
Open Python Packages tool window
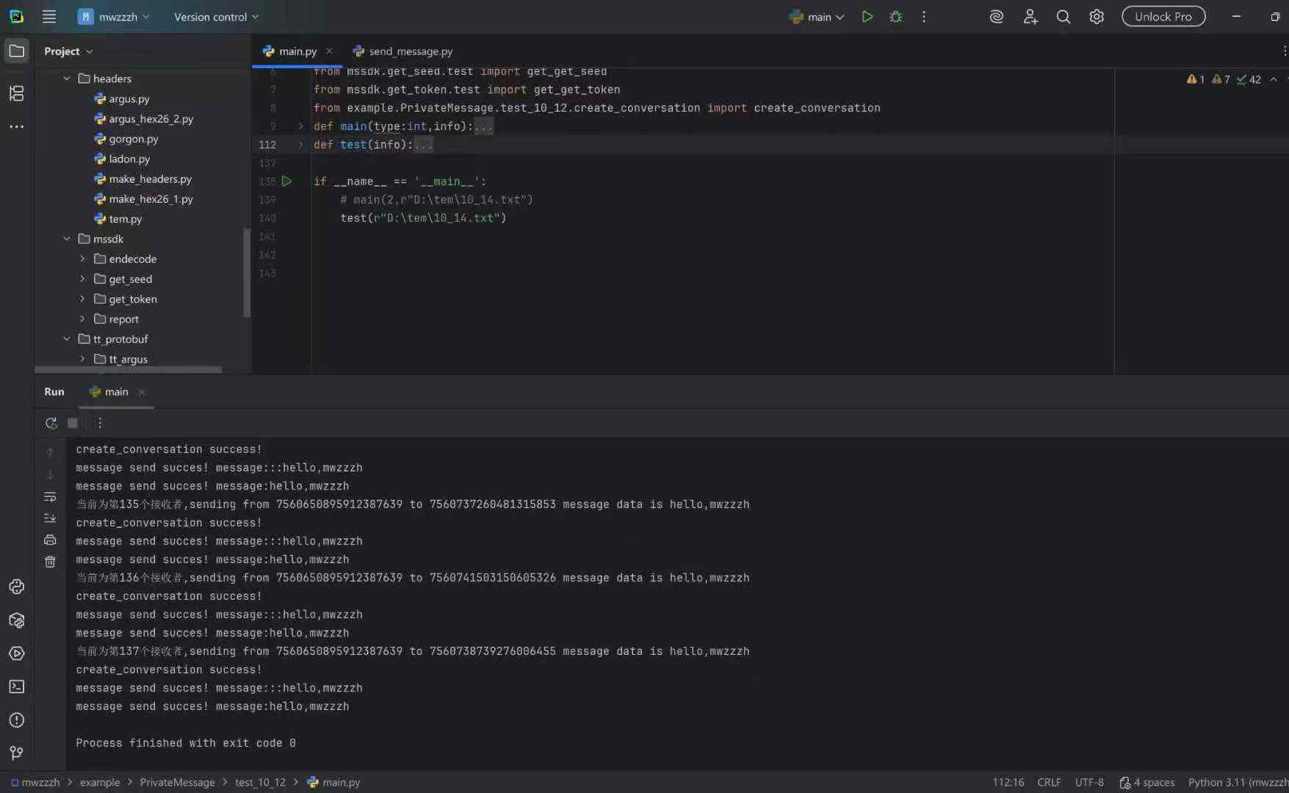[16, 620]
